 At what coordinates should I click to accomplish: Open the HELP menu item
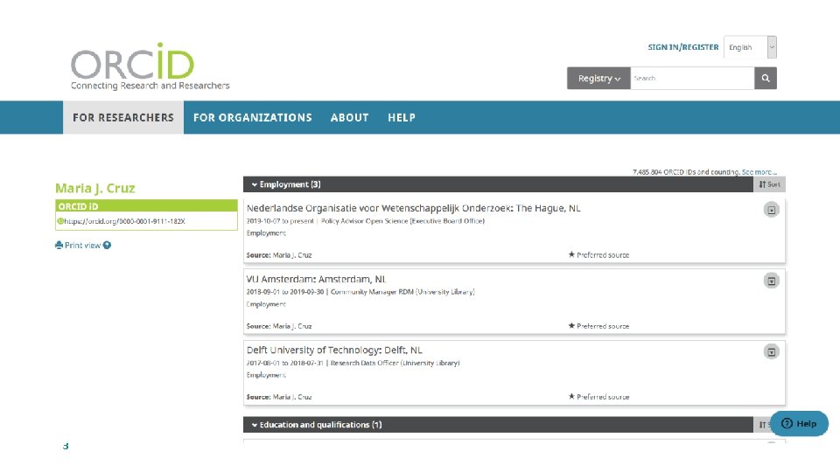[402, 117]
